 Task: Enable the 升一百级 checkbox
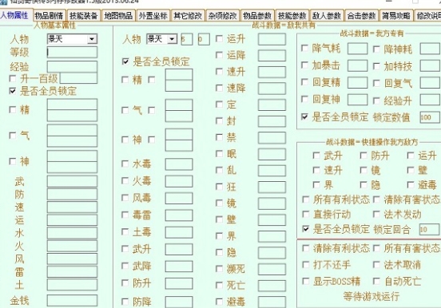coord(13,78)
